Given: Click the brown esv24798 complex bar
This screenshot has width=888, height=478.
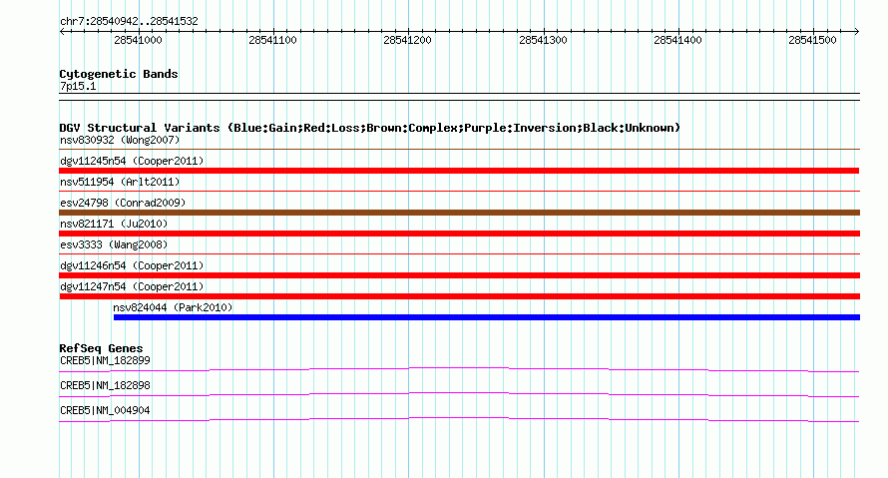Looking at the screenshot, I should tap(459, 213).
